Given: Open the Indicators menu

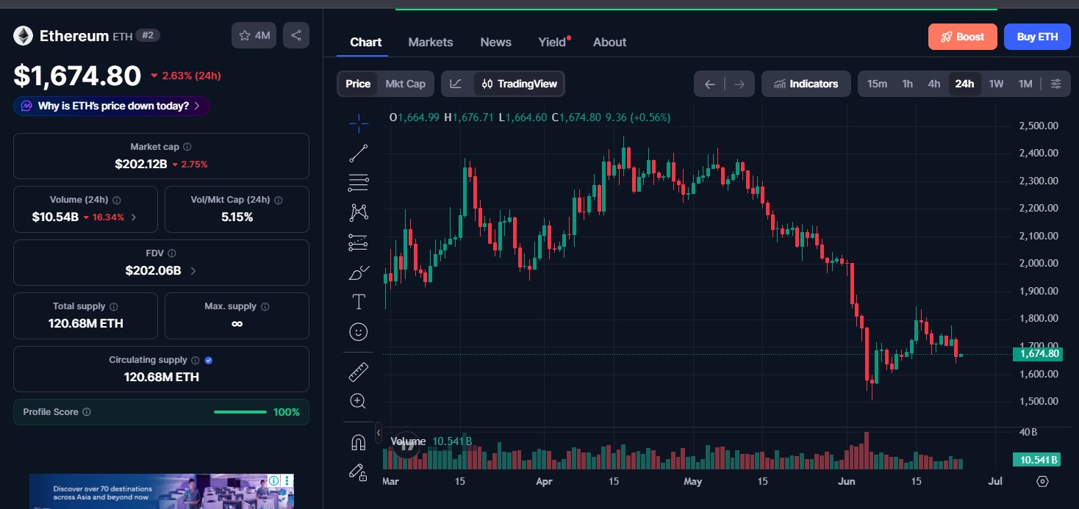Looking at the screenshot, I should 806,84.
